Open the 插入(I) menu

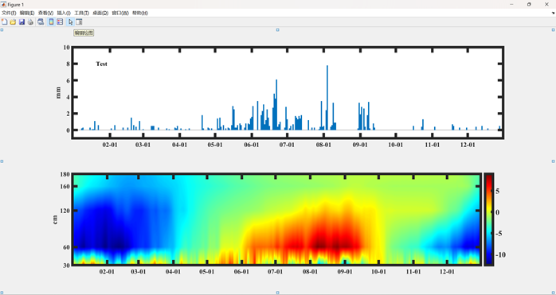point(64,13)
